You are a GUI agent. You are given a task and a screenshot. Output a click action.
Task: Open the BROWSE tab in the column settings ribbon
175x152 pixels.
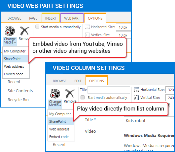(60, 81)
